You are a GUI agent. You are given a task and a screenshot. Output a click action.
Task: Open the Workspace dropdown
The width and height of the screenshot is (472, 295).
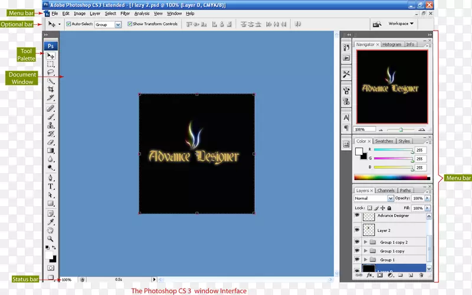click(x=401, y=24)
